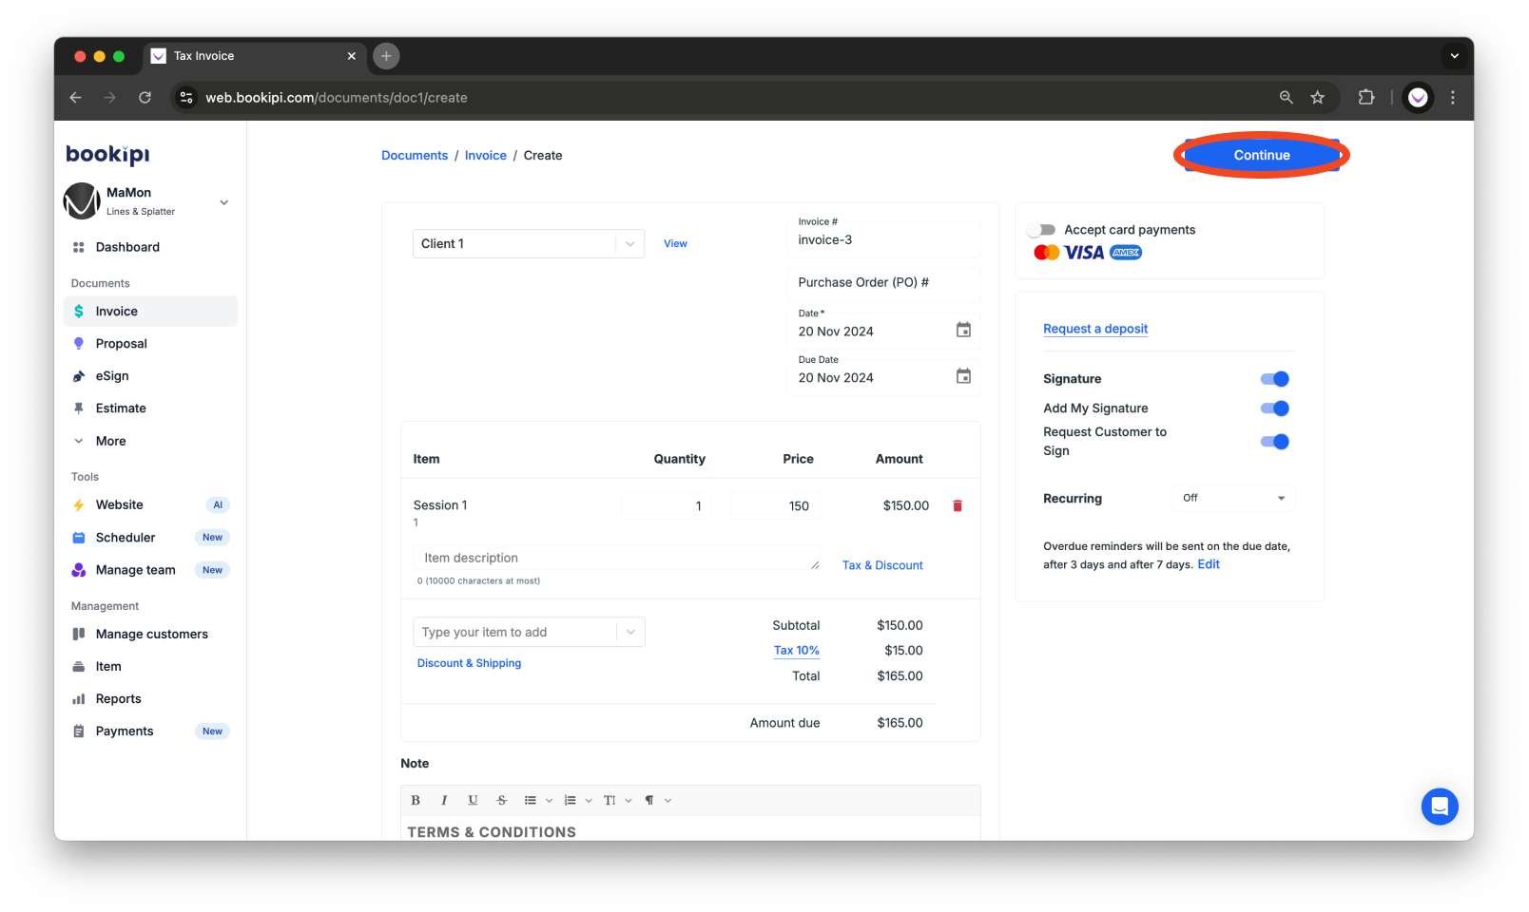Apply bold formatting in the Note editor

click(x=416, y=800)
